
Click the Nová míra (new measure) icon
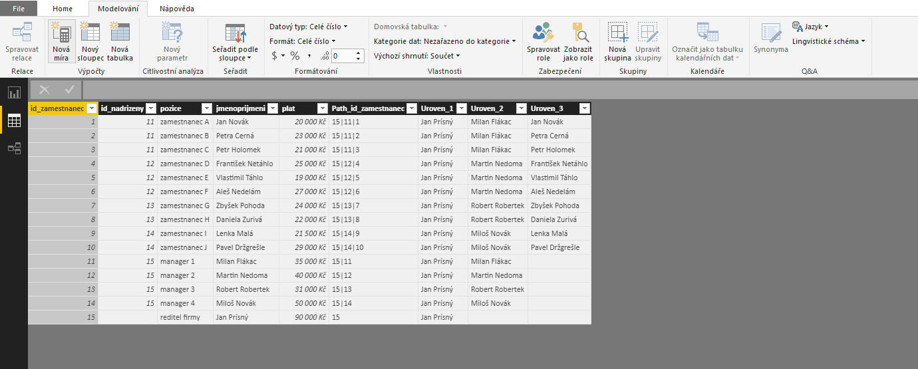tap(61, 41)
